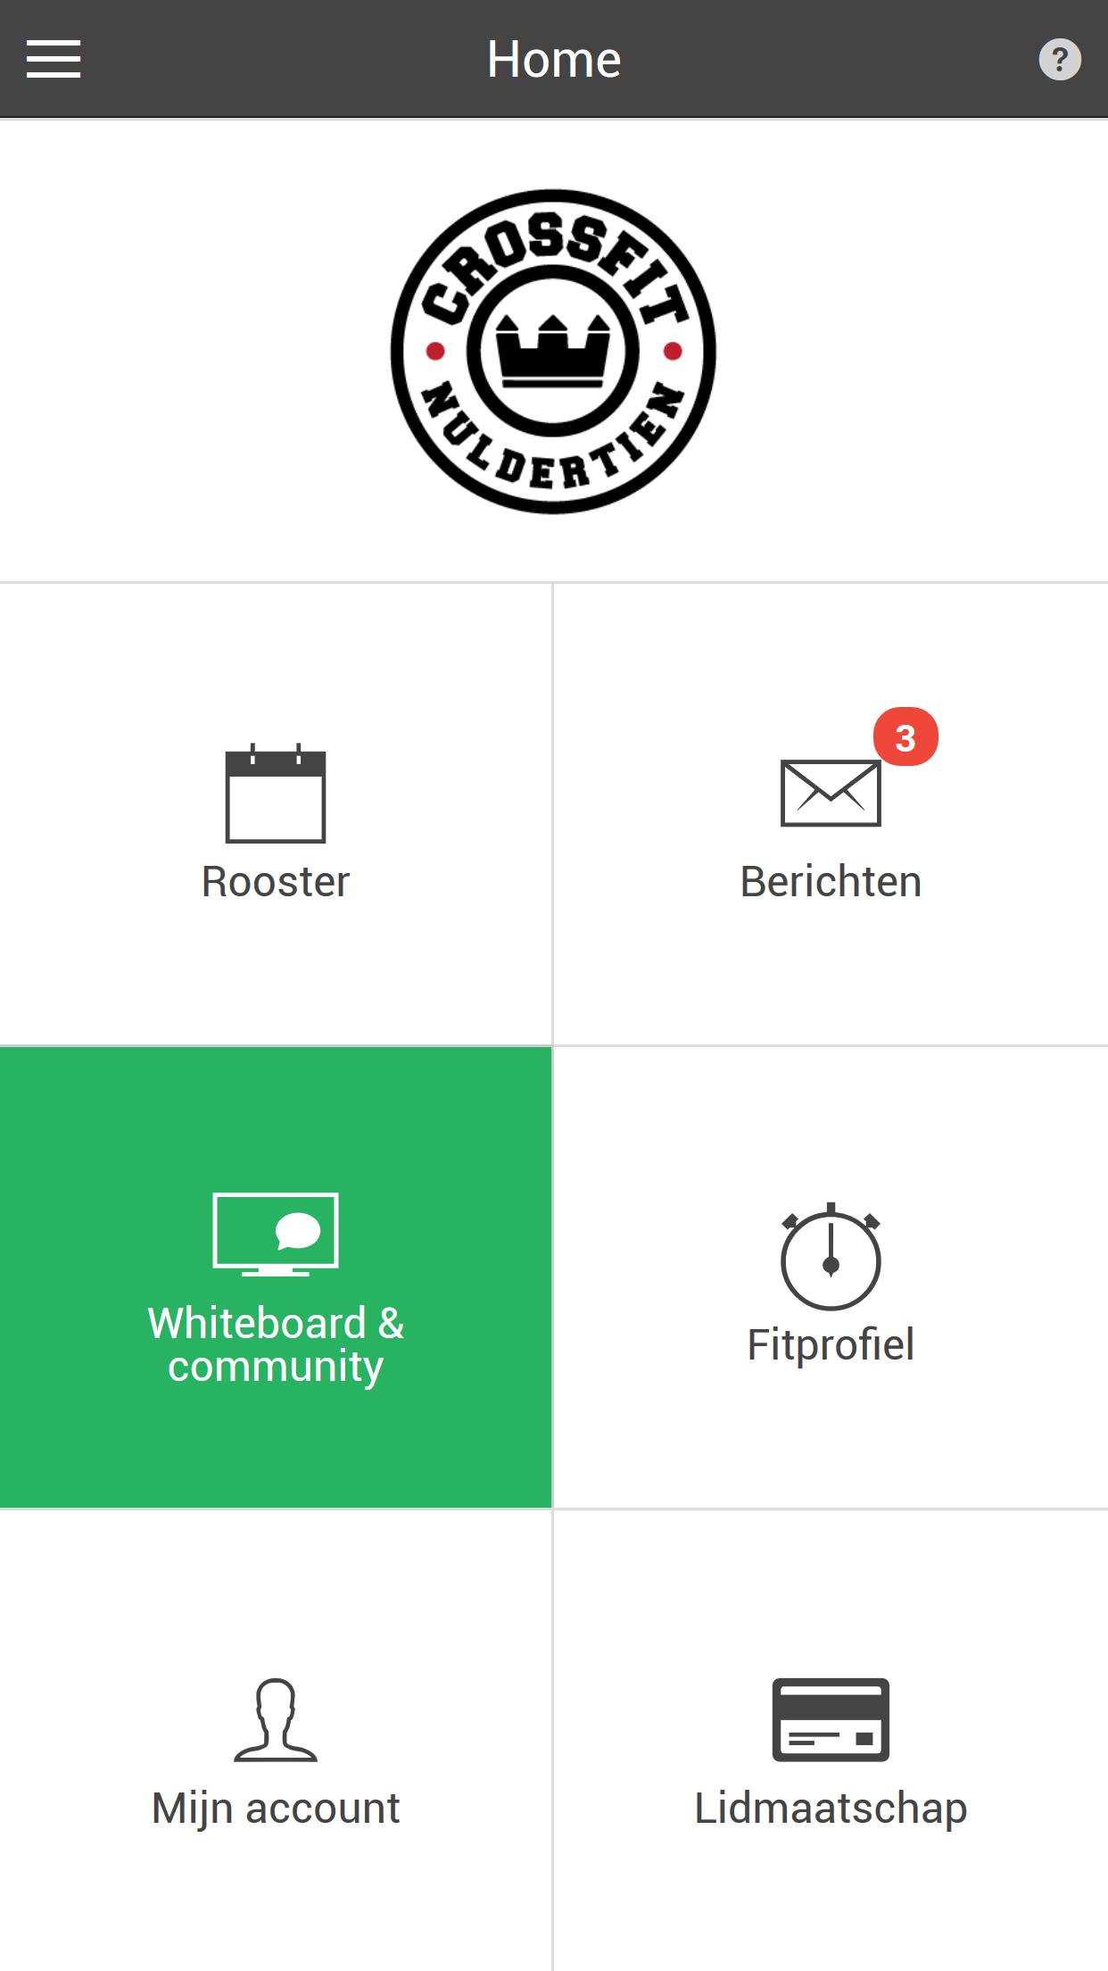The image size is (1108, 1971).
Task: Tap the Fitprofiel stopwatch icon
Action: click(831, 1256)
